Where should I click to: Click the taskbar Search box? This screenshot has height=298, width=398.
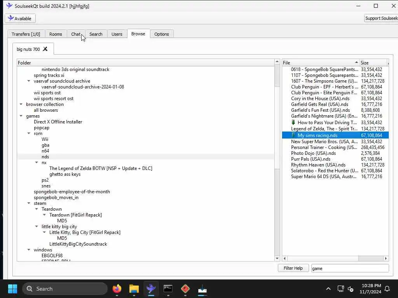coord(65,289)
